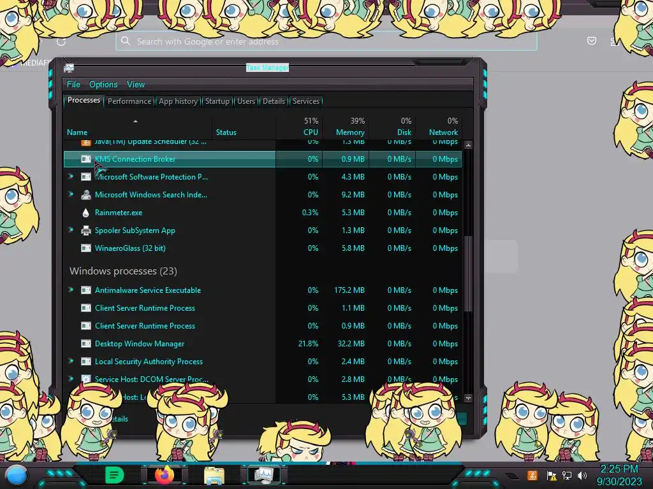Image resolution: width=653 pixels, height=489 pixels.
Task: Open the Users tab
Action: 246,101
